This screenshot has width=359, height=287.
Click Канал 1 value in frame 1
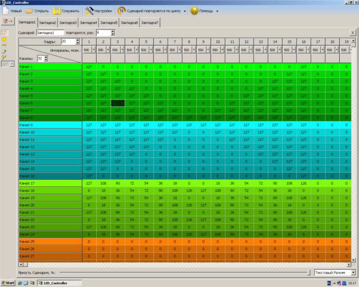(89, 66)
